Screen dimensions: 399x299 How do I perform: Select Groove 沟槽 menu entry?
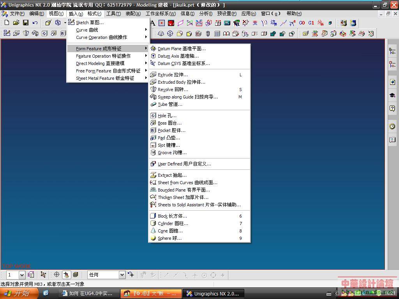(x=199, y=153)
